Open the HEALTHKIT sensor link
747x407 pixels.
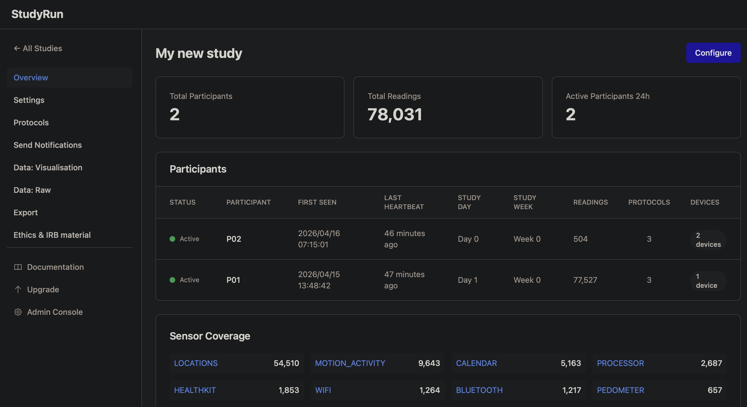(x=195, y=390)
